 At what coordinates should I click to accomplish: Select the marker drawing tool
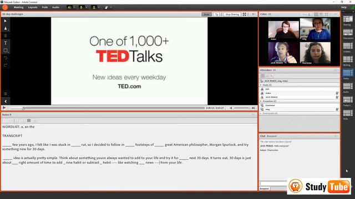click(x=6, y=28)
